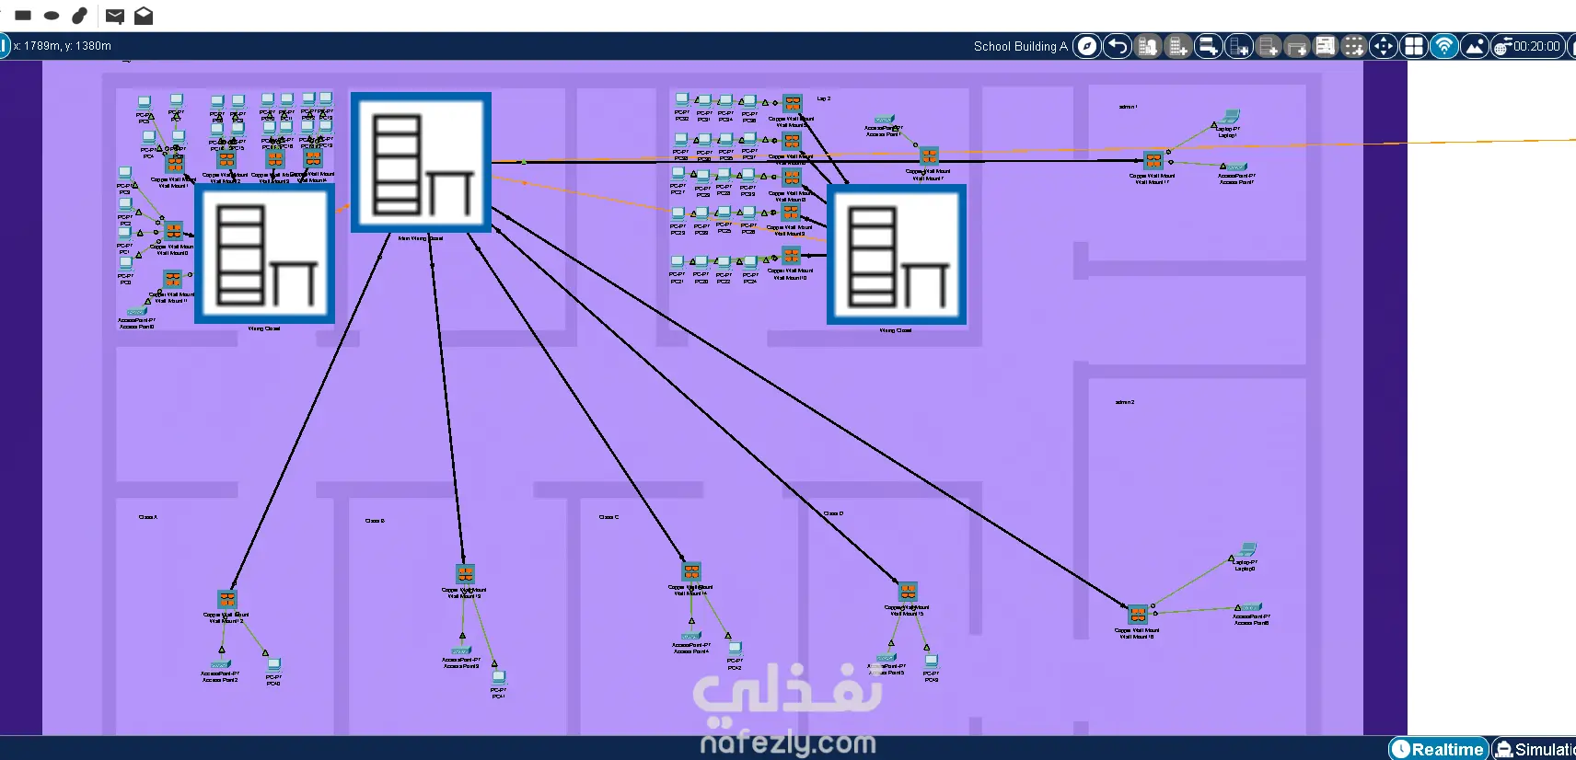Screen dimensions: 1576x760
Task: Select Copper Wall Mount7 above right closet
Action: click(930, 156)
